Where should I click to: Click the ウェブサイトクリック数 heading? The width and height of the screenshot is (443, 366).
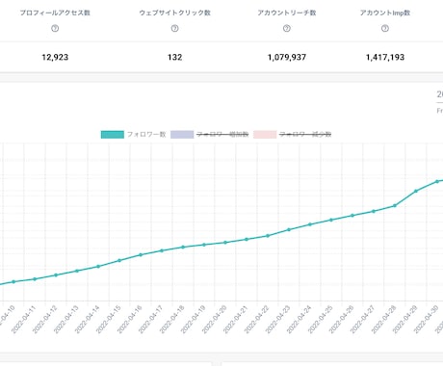point(174,13)
